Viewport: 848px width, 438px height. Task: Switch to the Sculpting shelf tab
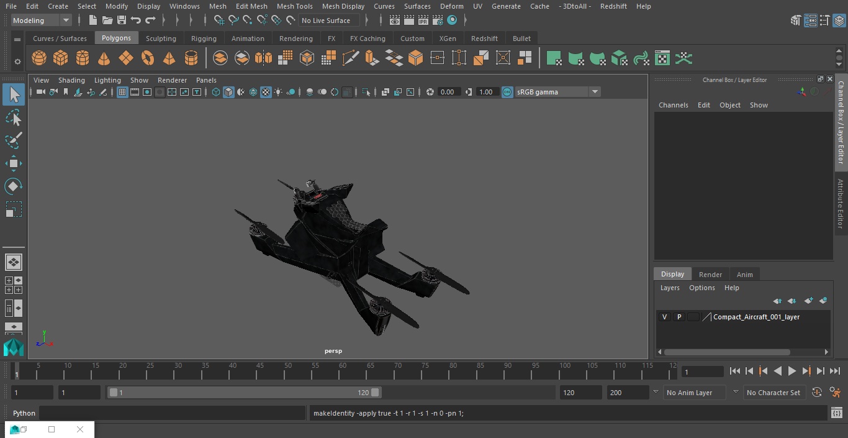[161, 39]
